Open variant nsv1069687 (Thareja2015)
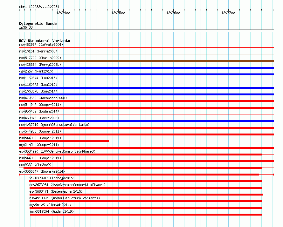 tap(52, 178)
